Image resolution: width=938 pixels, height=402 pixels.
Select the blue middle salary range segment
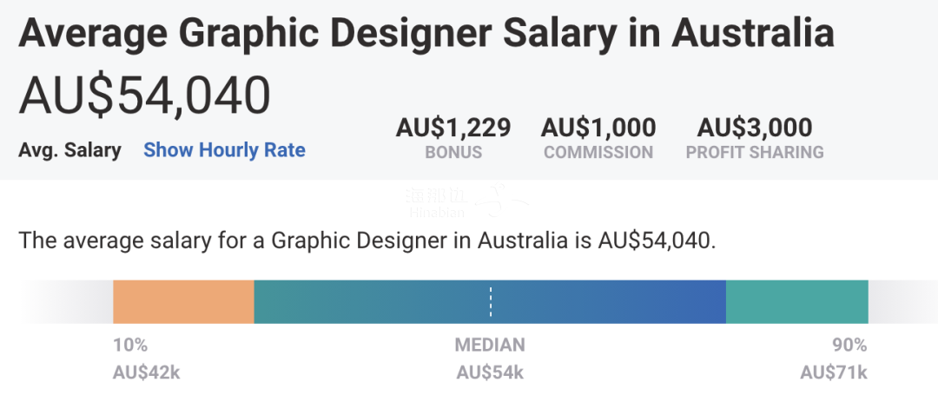click(490, 301)
